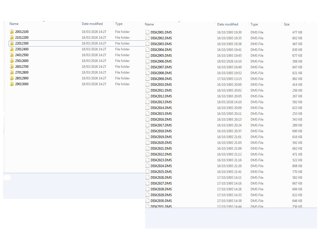Sort right pane by Type column

click(254, 24)
